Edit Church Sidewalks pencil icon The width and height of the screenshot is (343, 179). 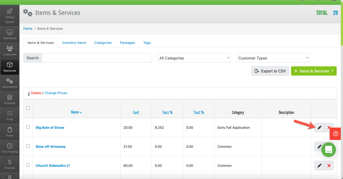319,166
